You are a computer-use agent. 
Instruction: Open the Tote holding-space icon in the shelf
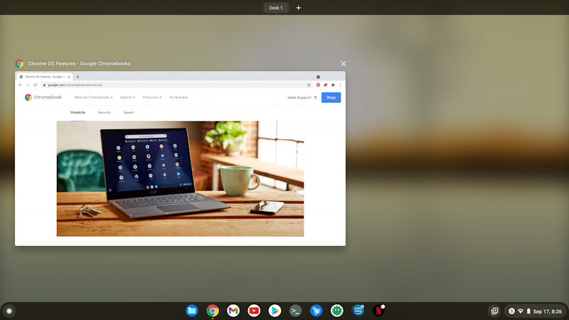pos(494,311)
